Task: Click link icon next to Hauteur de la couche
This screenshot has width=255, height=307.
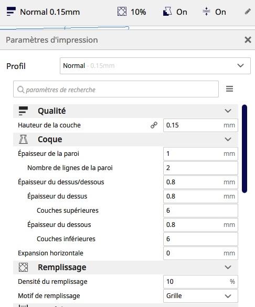Action: (x=154, y=125)
